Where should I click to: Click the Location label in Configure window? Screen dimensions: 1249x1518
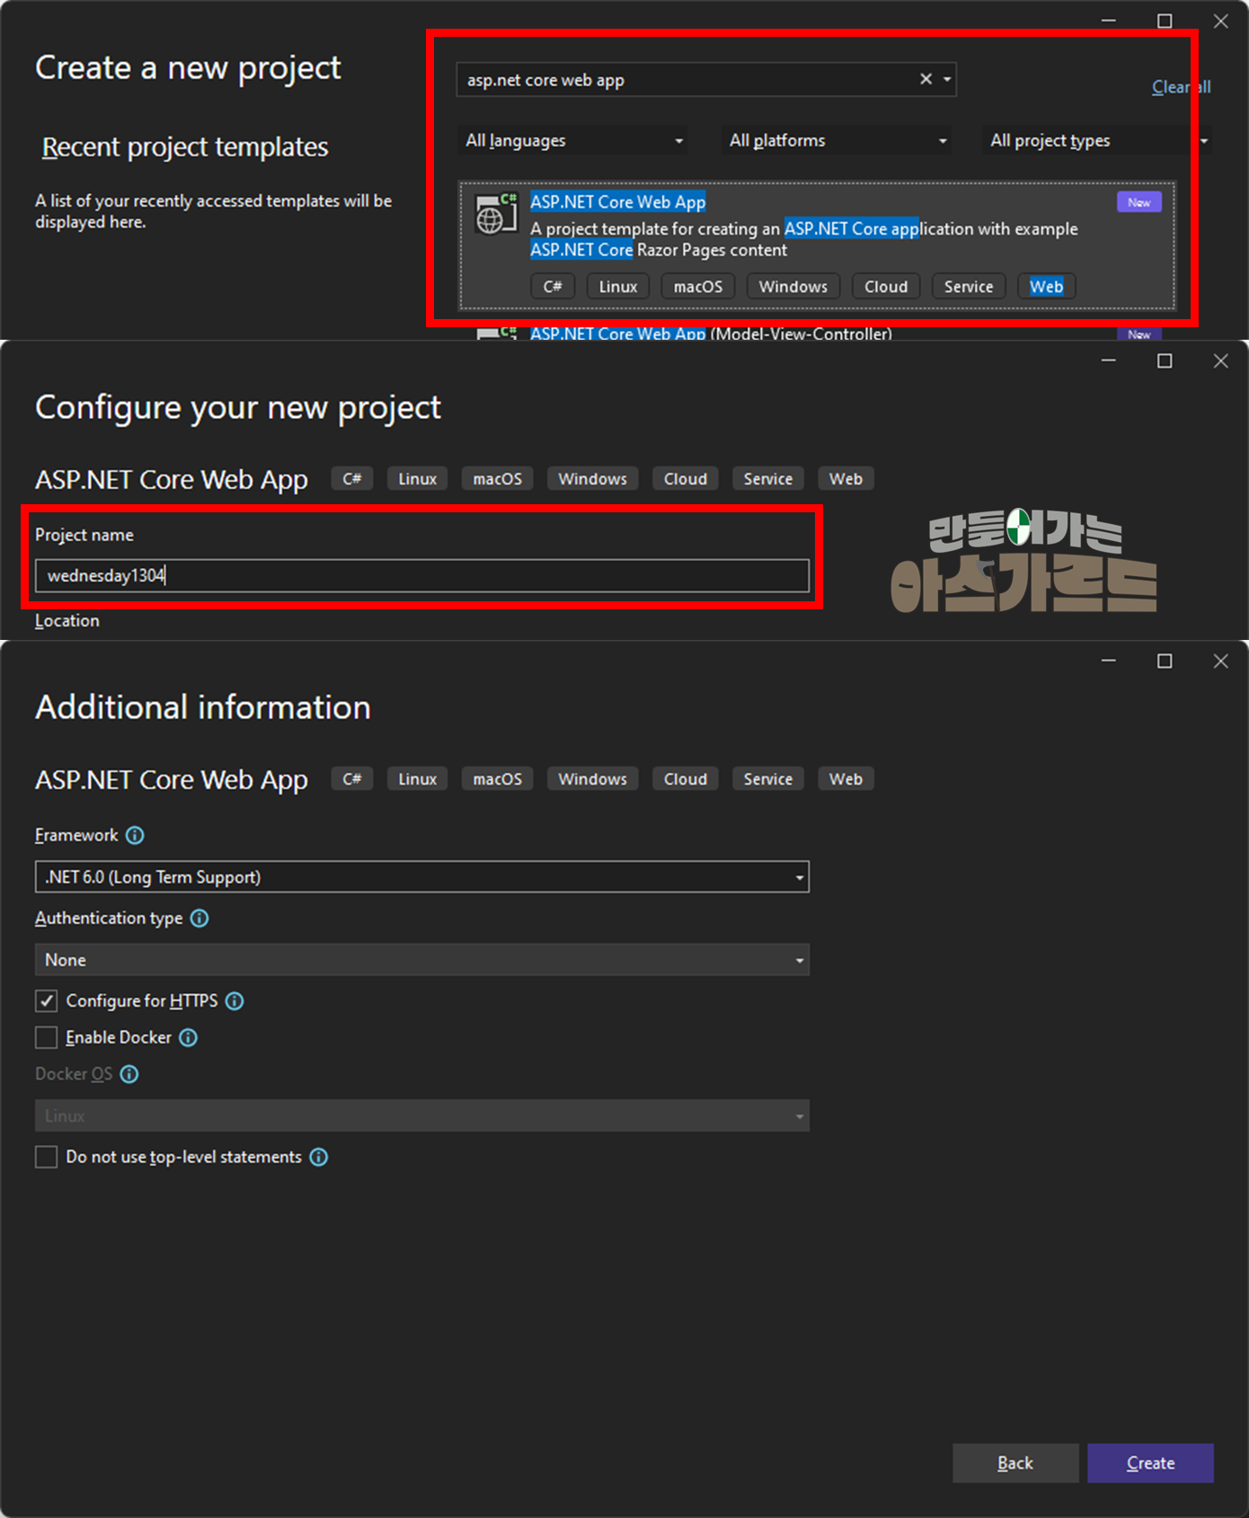[67, 621]
